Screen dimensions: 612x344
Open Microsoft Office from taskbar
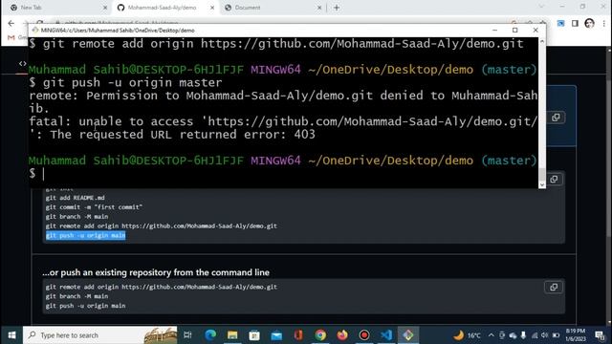(298, 335)
